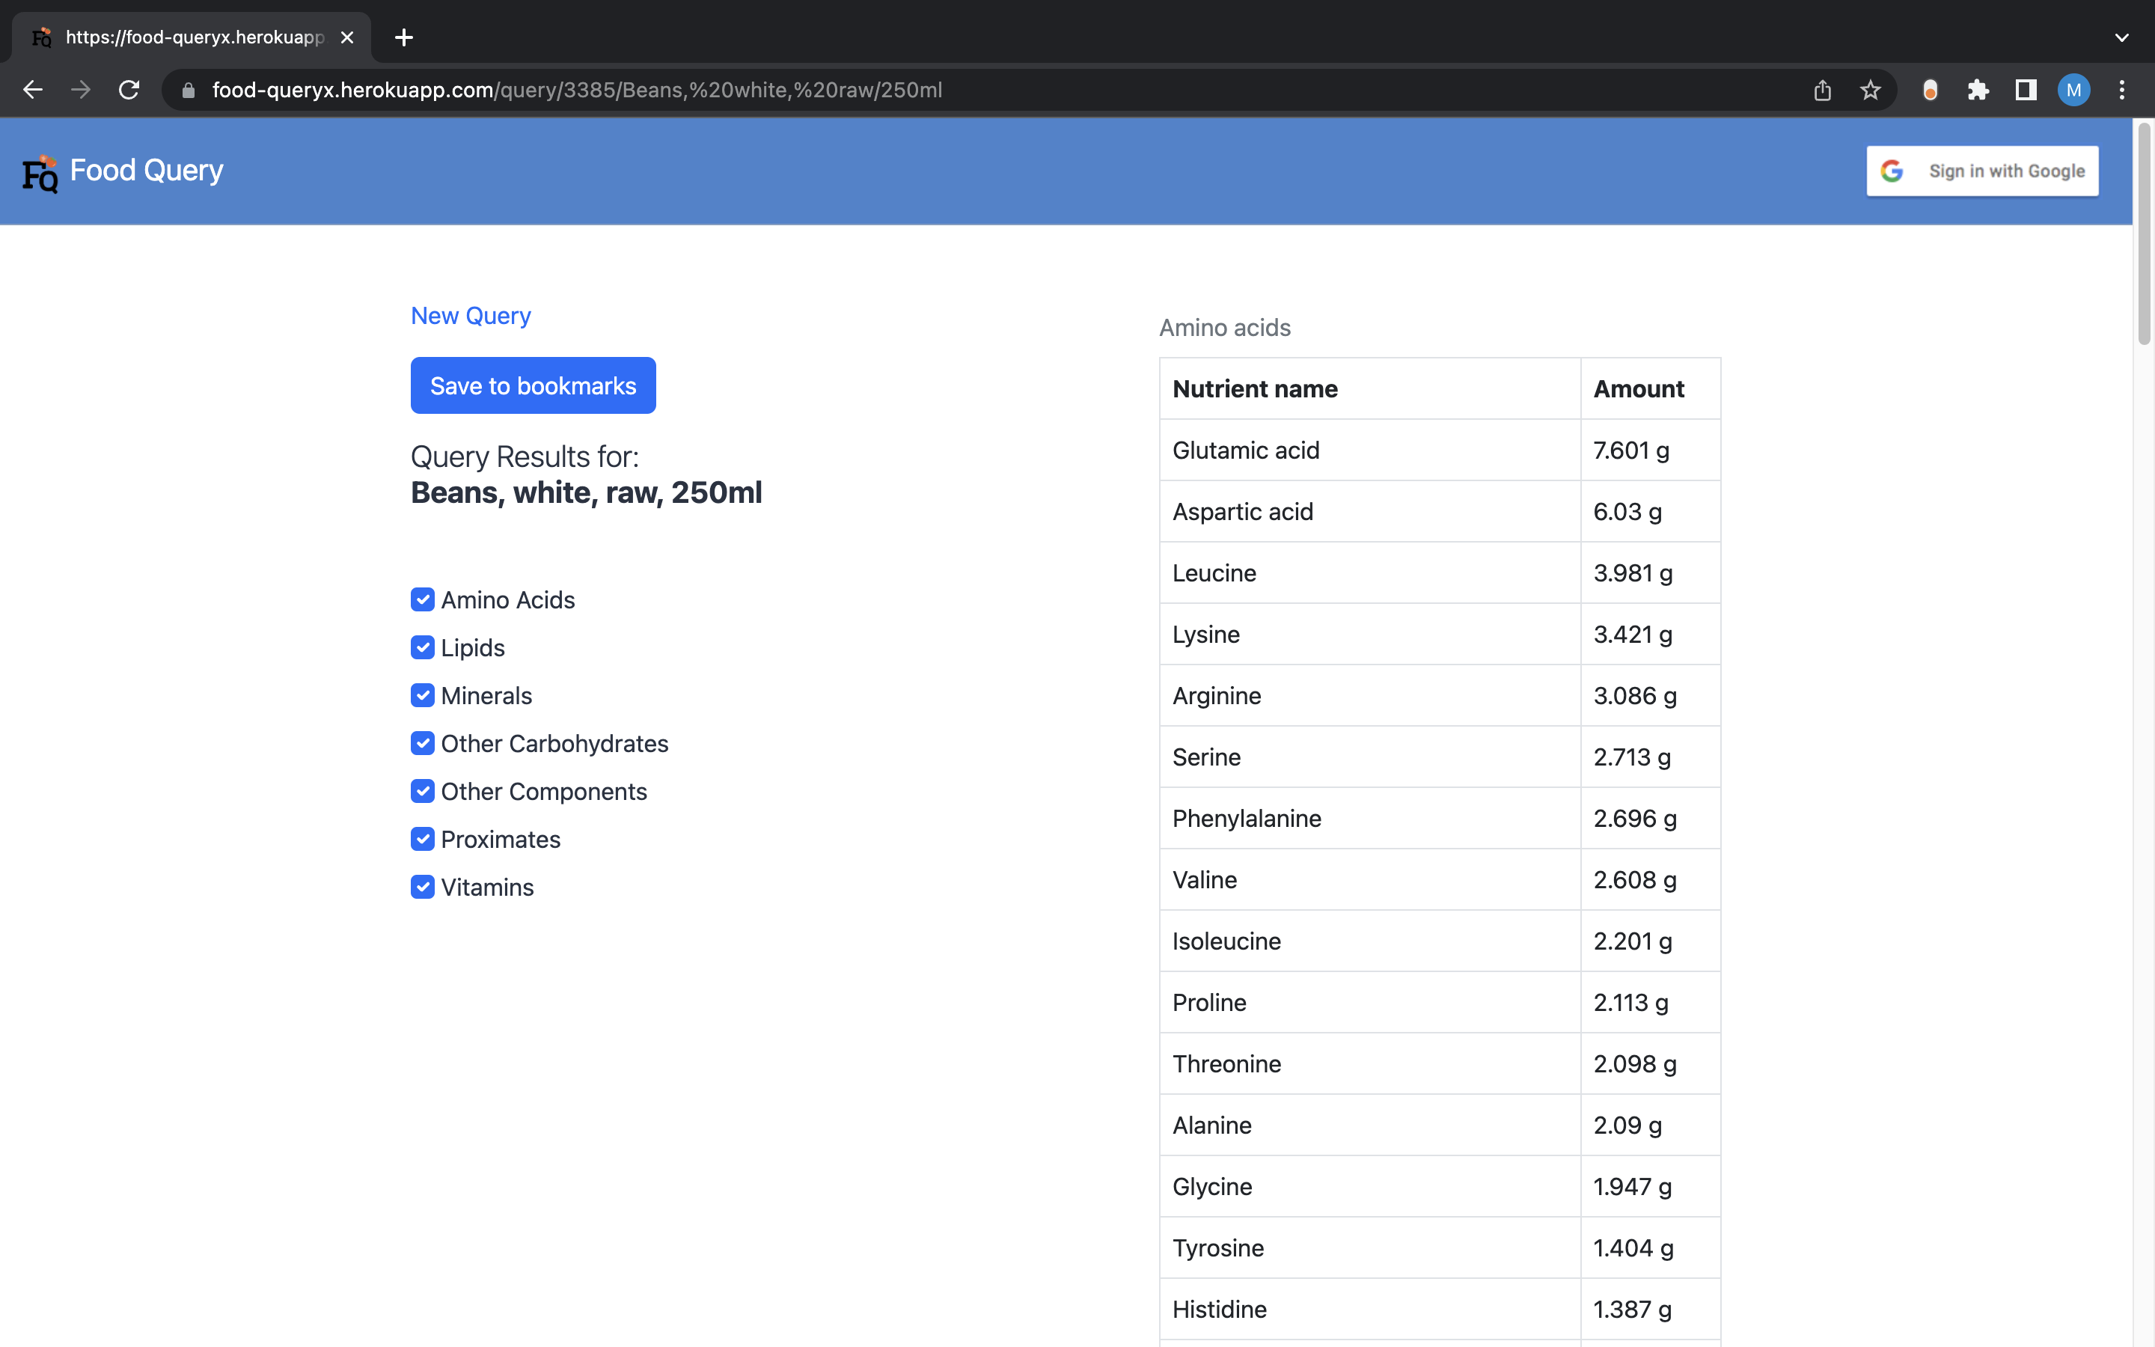This screenshot has width=2155, height=1347.
Task: Open the Extensions puzzle icon
Action: (1978, 90)
